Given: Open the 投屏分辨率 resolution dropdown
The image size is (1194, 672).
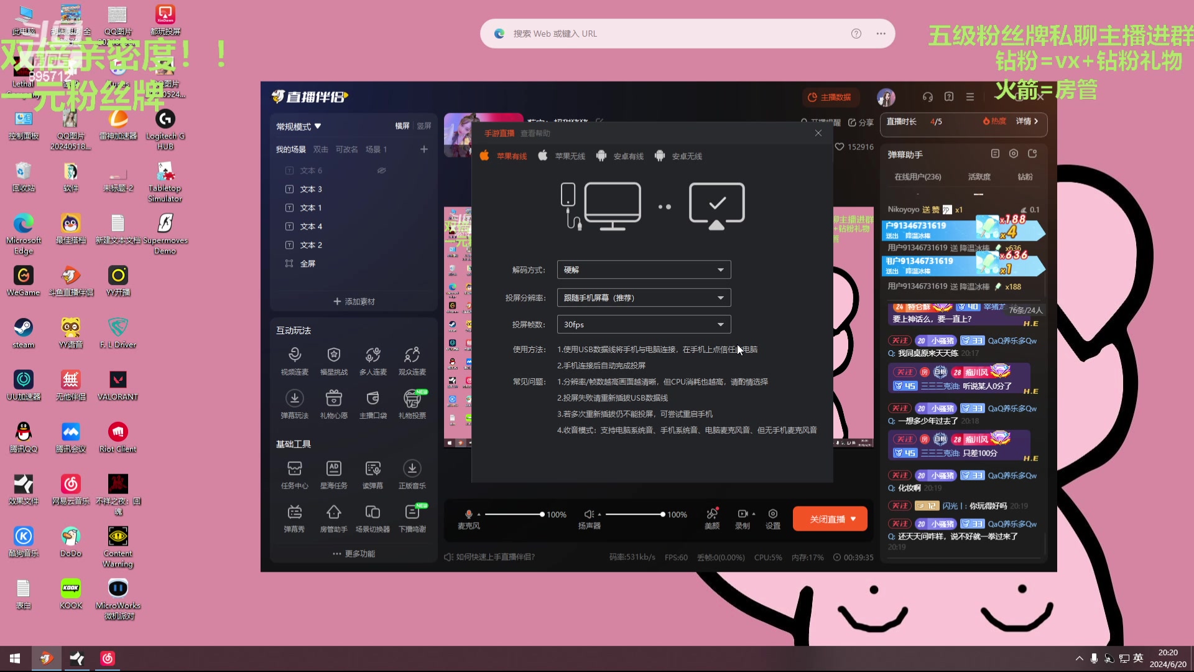Looking at the screenshot, I should [x=644, y=298].
